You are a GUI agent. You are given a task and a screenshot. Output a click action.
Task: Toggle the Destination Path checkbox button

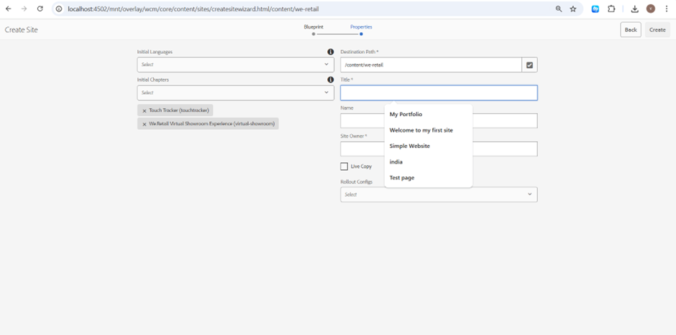(x=529, y=65)
